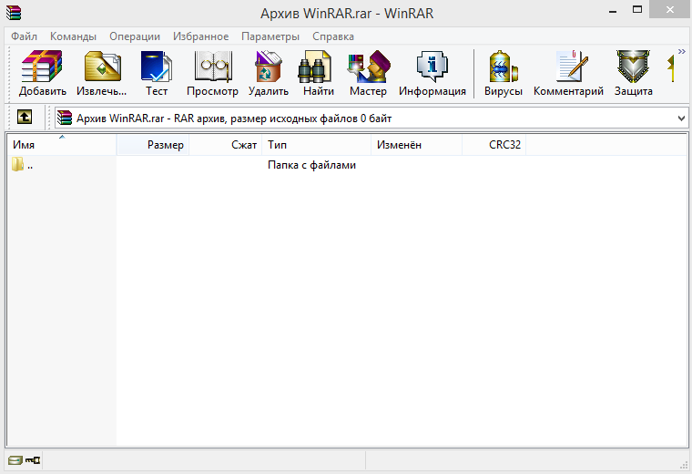This screenshot has width=692, height=474.
Task: Open the Операции menu
Action: (135, 36)
